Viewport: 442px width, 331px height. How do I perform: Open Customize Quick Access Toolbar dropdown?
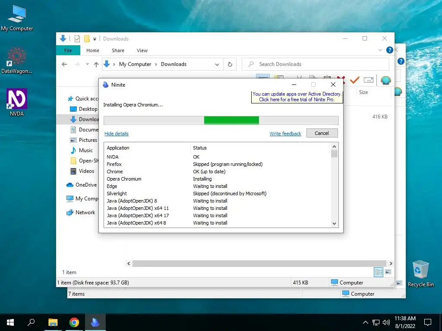(95, 39)
